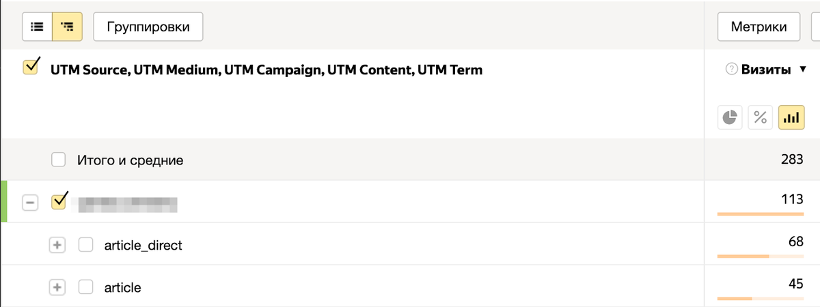Select the article_direct row label
The height and width of the screenshot is (307, 820).
[143, 245]
